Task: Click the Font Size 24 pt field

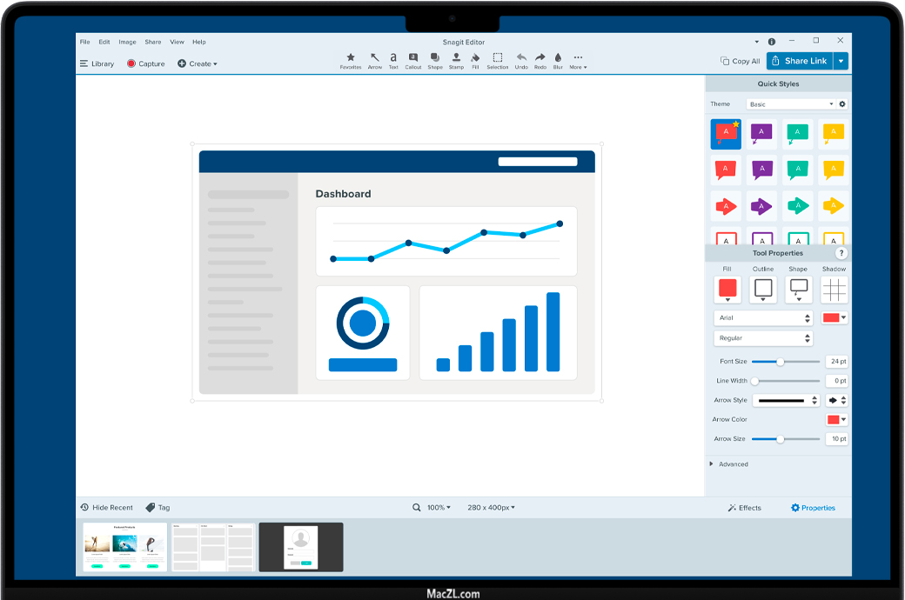Action: 837,362
